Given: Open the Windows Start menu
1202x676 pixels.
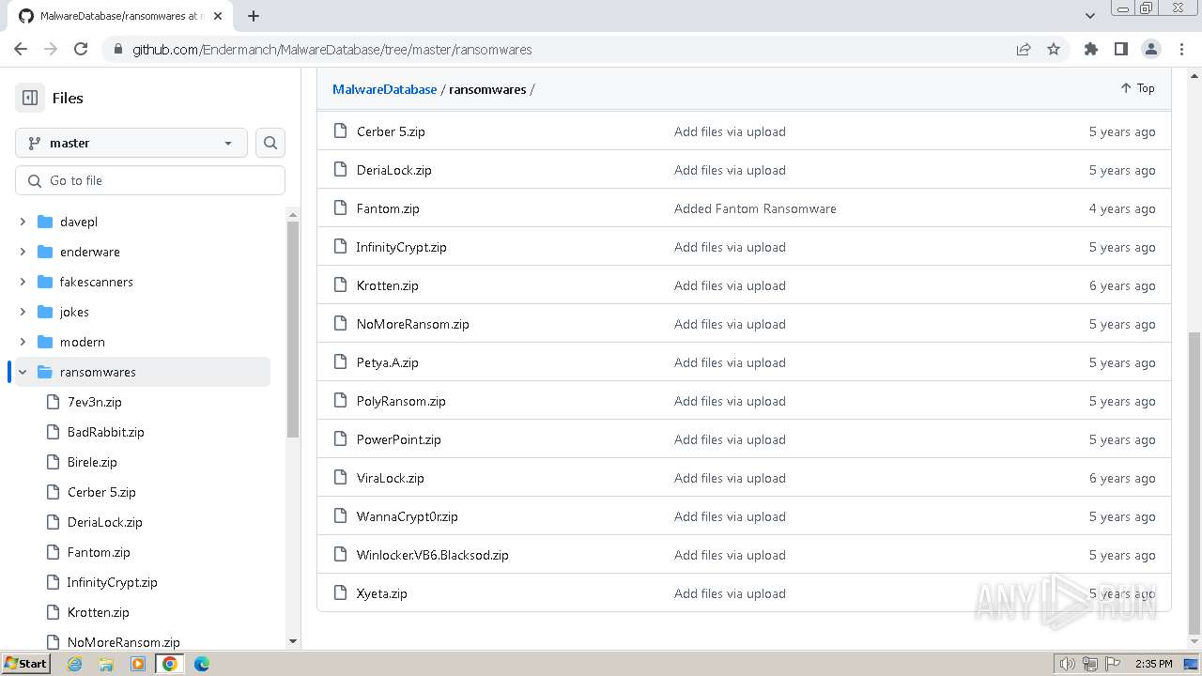Looking at the screenshot, I should [26, 664].
